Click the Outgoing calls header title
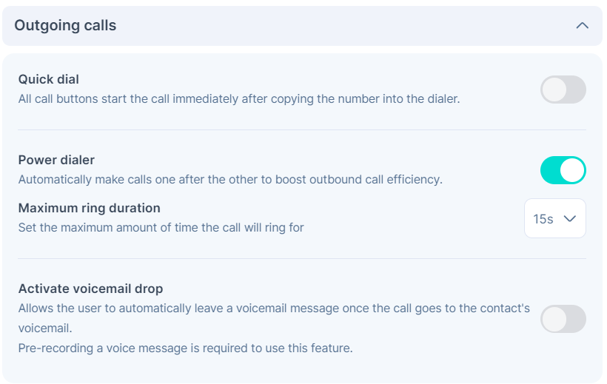The image size is (607, 384). click(x=65, y=26)
